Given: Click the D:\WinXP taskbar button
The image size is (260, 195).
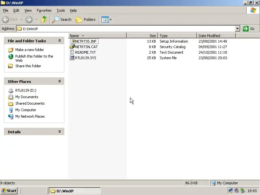Looking at the screenshot, I should pyautogui.click(x=75, y=191).
